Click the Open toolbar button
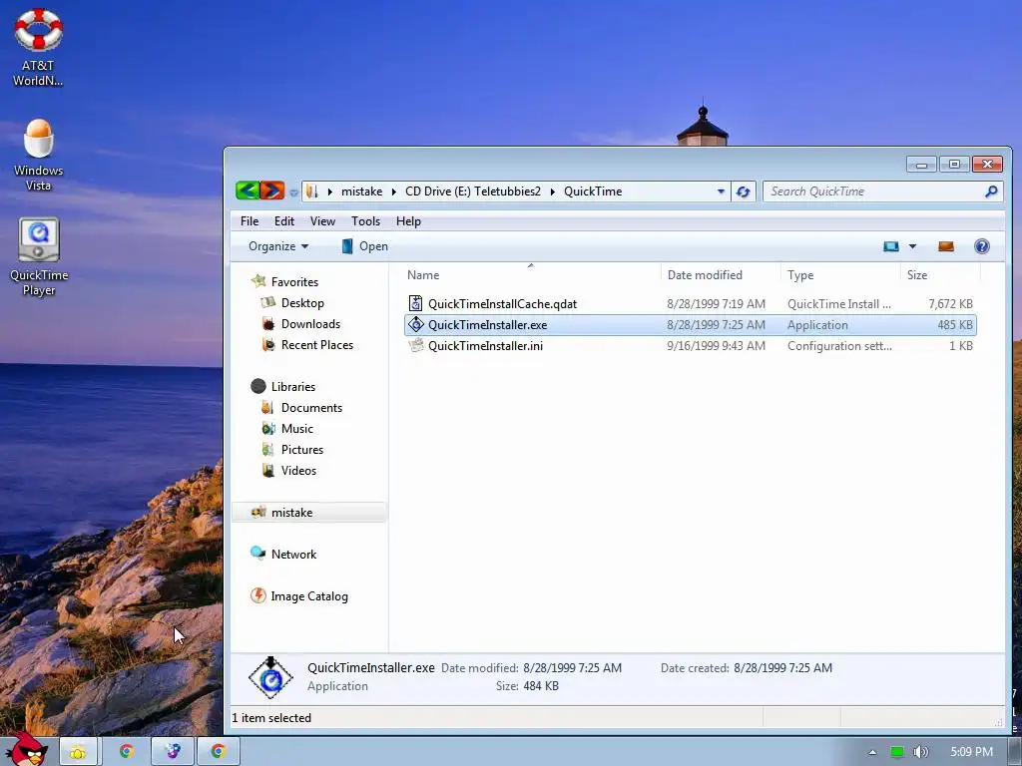 (365, 246)
